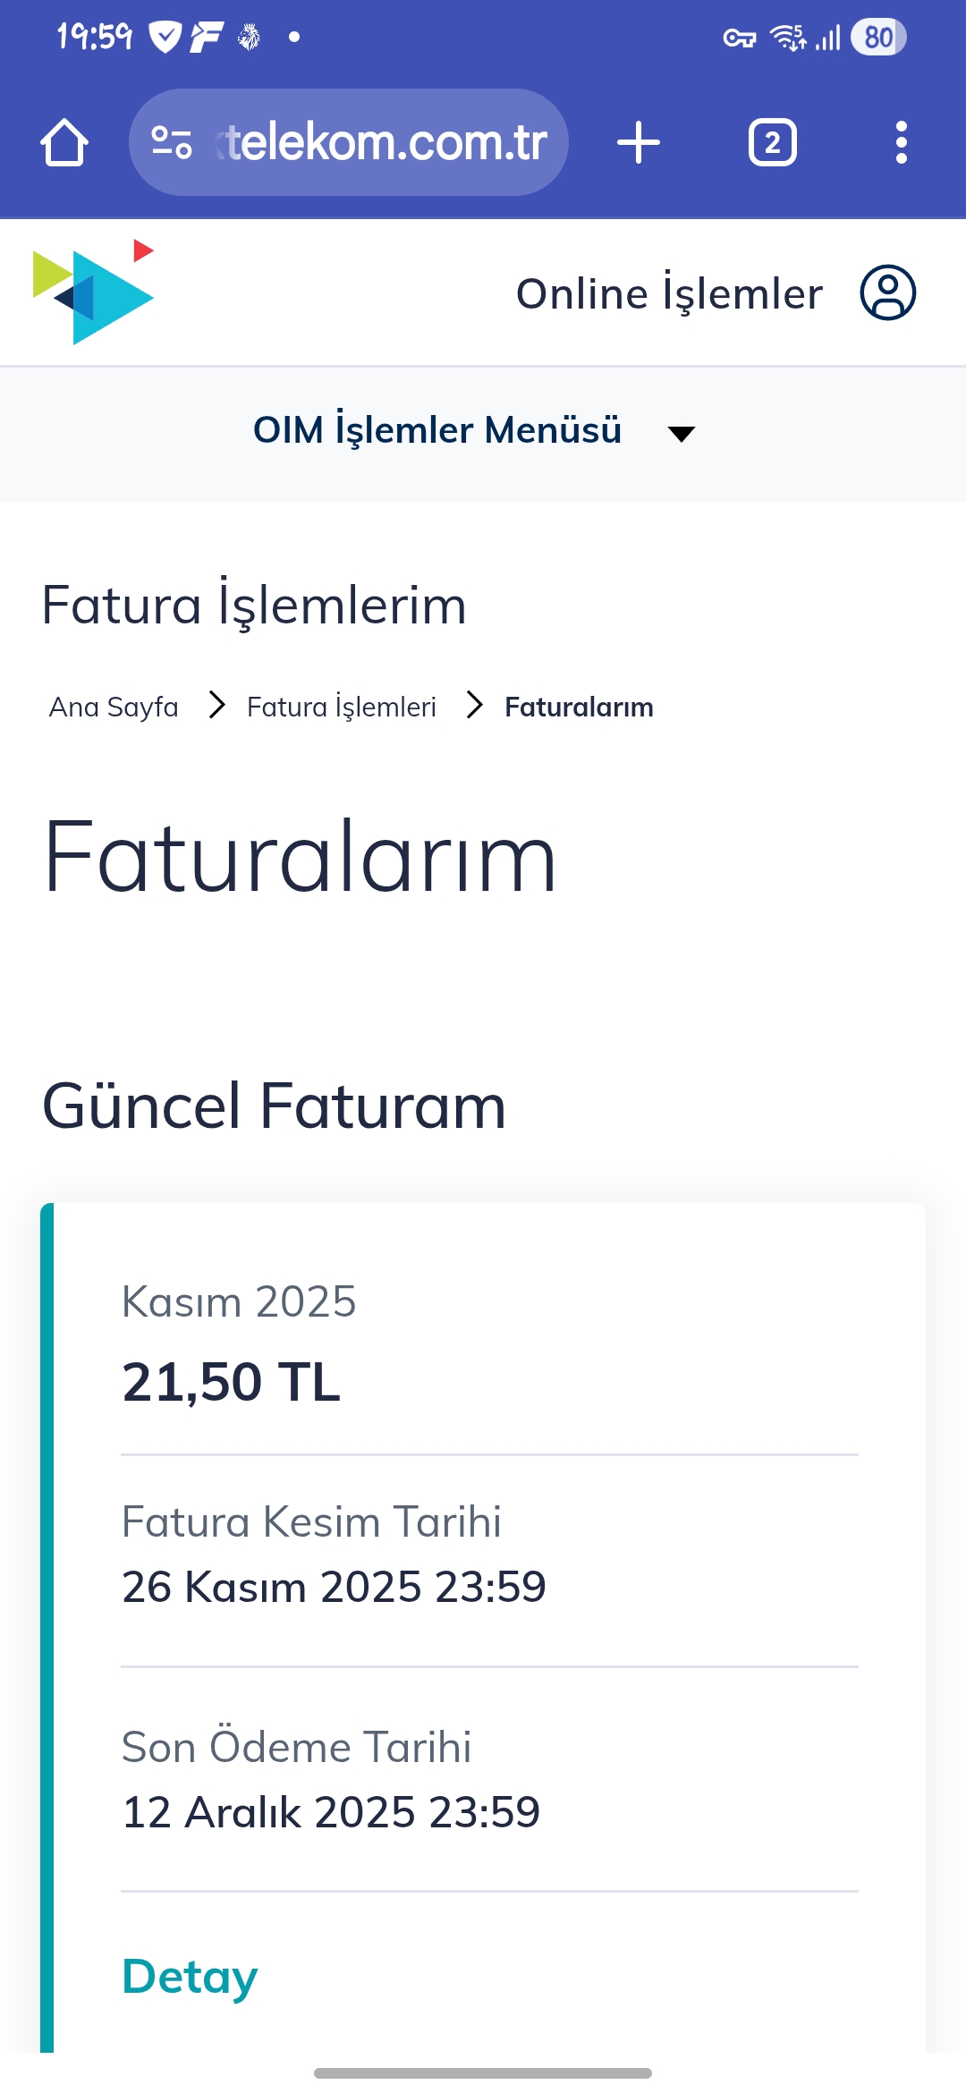The height and width of the screenshot is (2093, 966).
Task: Open site settings icon in address bar
Action: pyautogui.click(x=172, y=143)
